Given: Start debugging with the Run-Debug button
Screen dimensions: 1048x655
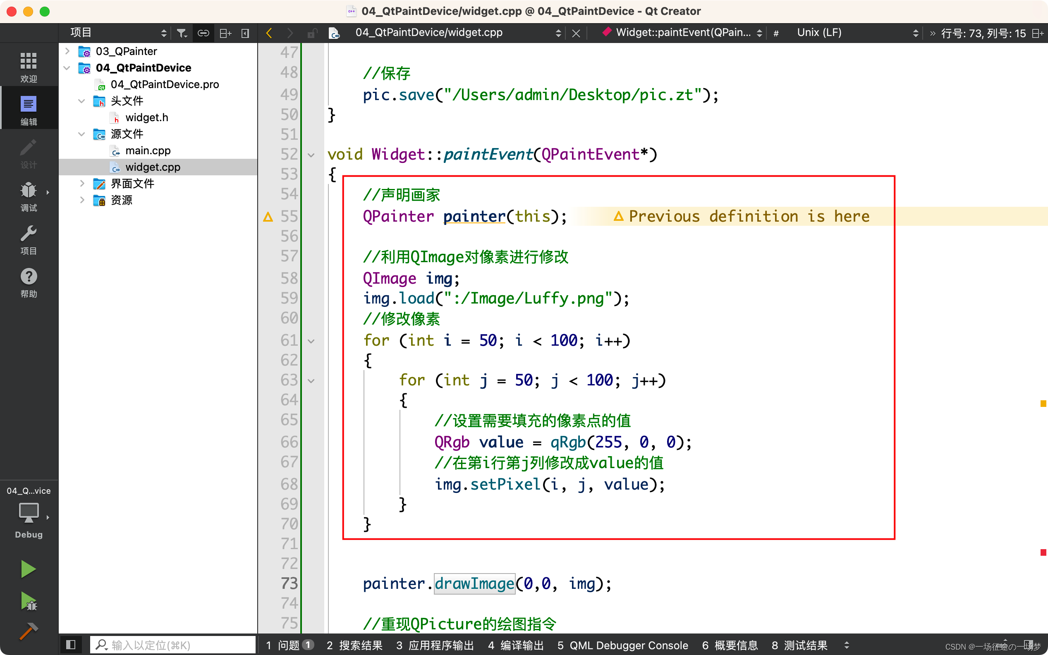Looking at the screenshot, I should [x=29, y=601].
